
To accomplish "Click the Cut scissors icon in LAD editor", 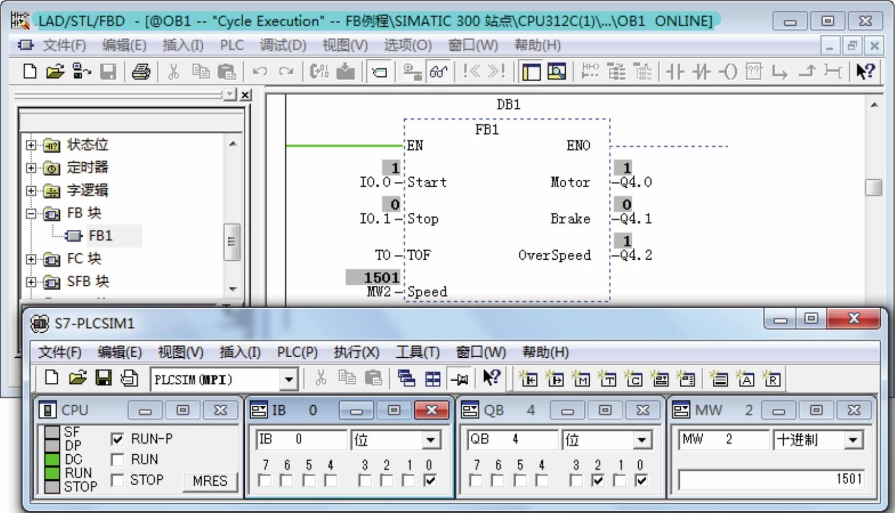I will pos(174,71).
